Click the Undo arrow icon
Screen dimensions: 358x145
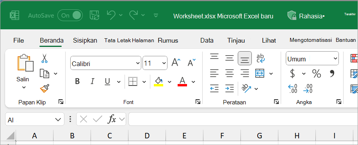pyautogui.click(x=111, y=15)
